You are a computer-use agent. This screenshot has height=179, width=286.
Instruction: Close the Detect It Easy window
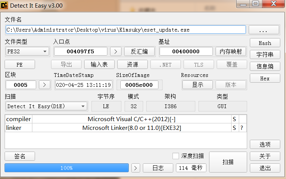click(273, 4)
